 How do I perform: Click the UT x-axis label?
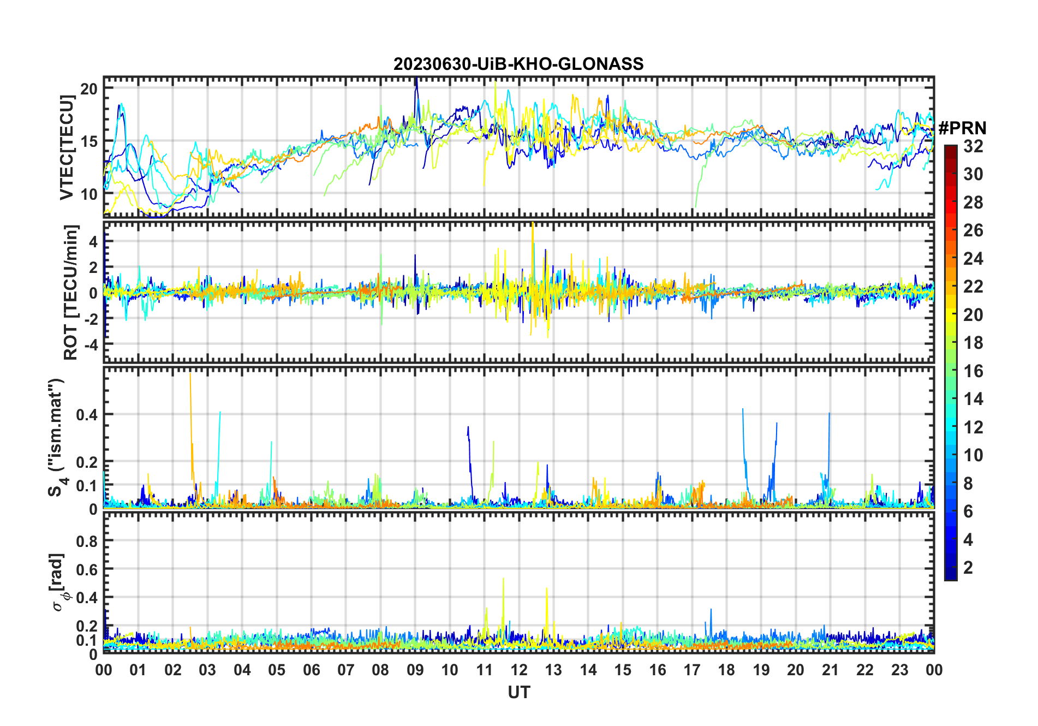tap(518, 692)
